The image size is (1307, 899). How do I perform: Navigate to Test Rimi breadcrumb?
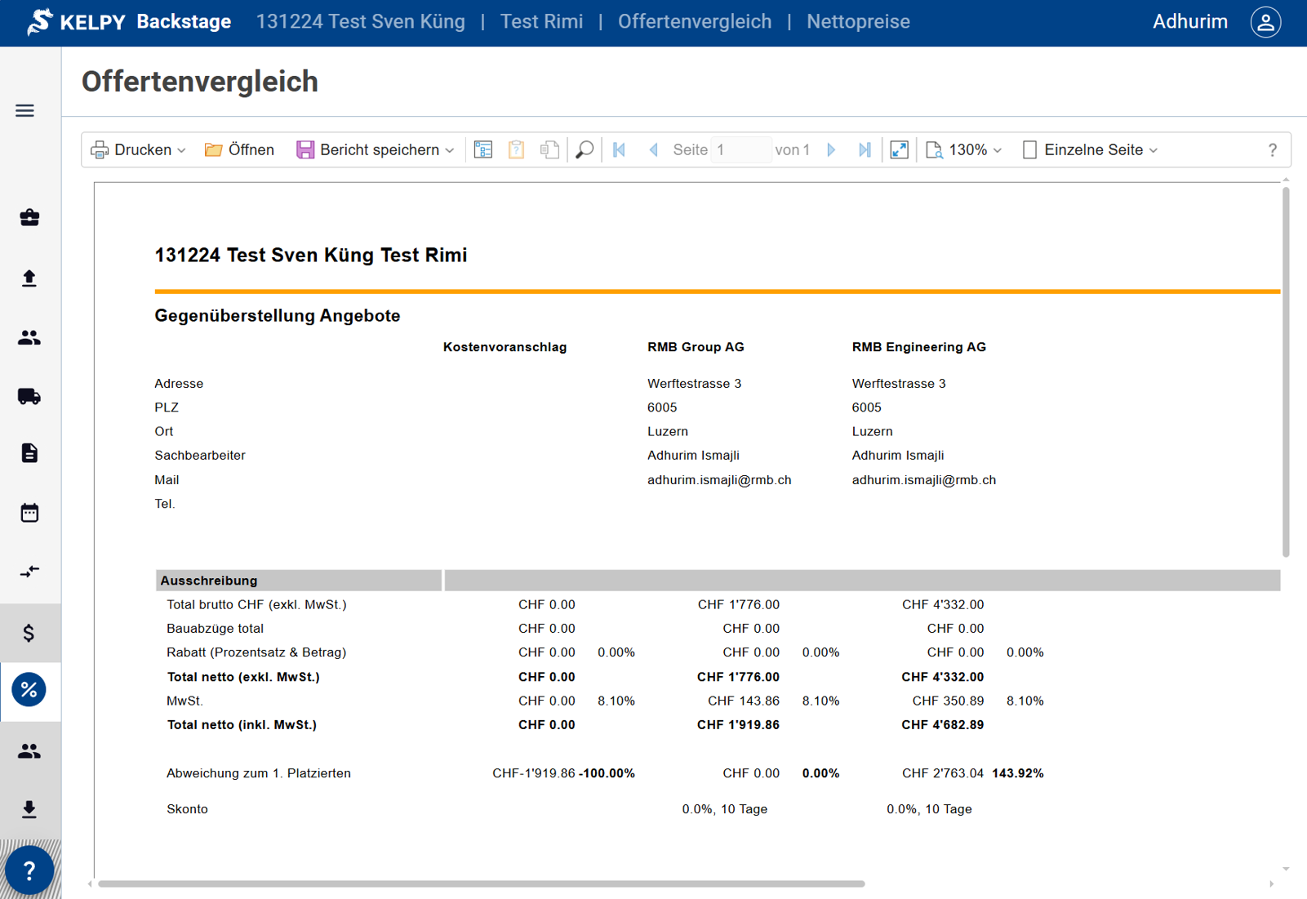[541, 22]
